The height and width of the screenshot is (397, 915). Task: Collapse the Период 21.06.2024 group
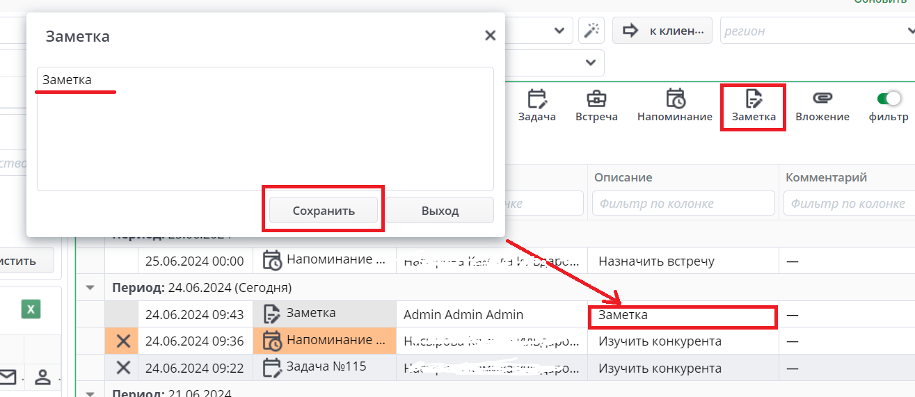click(90, 393)
